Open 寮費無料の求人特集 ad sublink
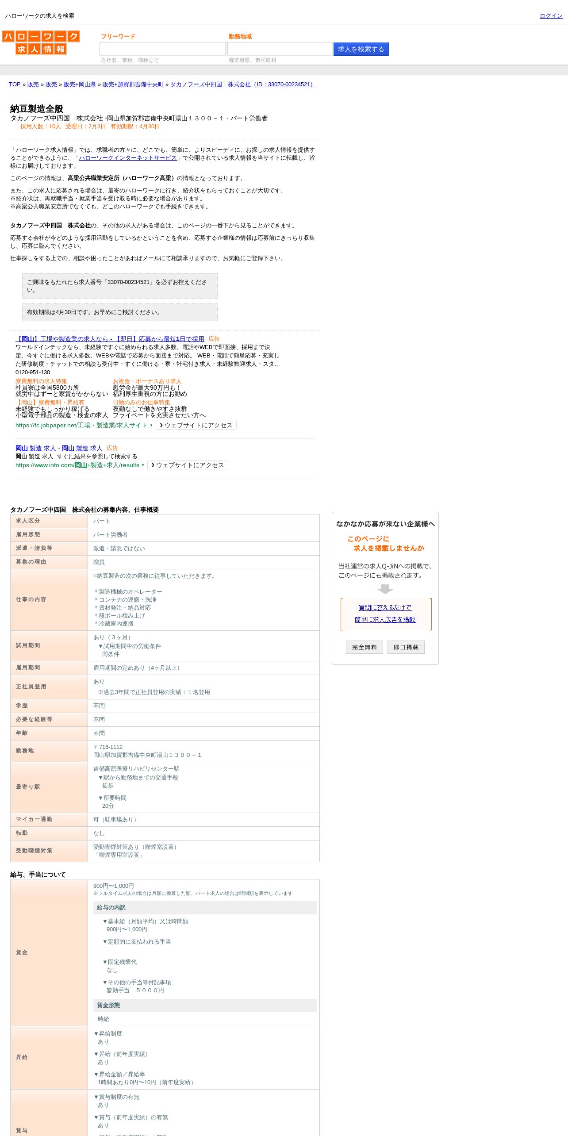 click(x=41, y=381)
